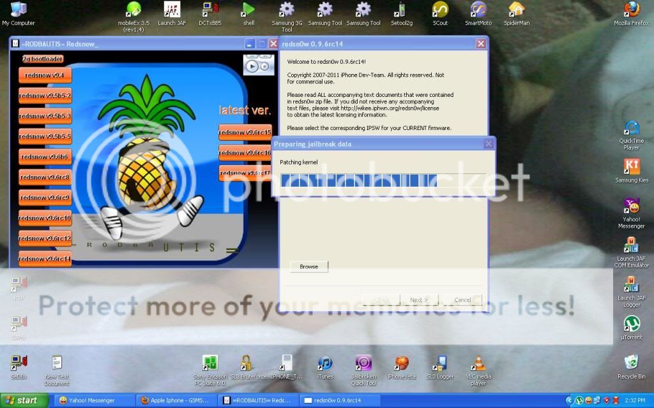This screenshot has width=654, height=408.
Task: Select the SmartMoto desktop icon
Action: [x=478, y=14]
